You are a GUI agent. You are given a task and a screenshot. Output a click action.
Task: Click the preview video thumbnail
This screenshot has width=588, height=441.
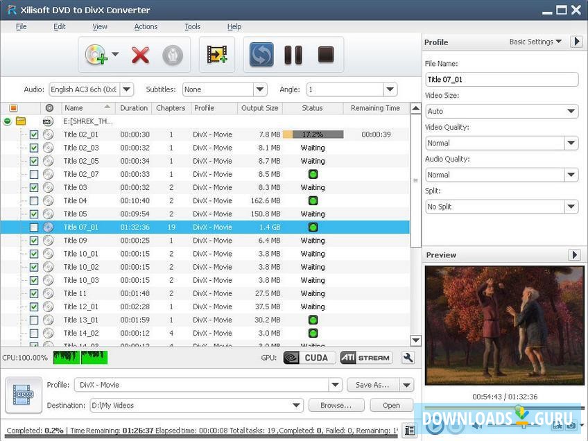pos(504,325)
